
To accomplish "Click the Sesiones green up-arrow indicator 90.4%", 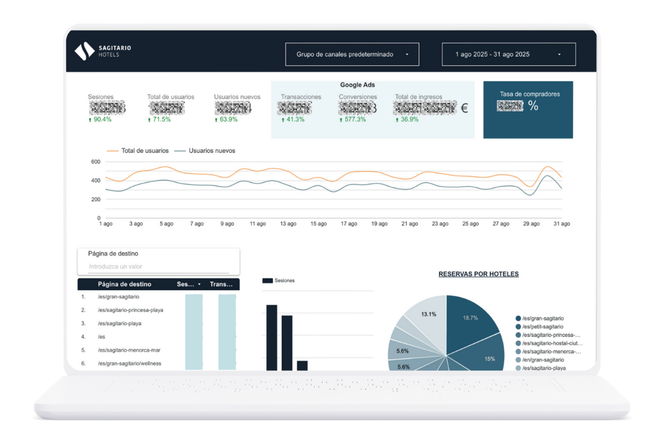I will point(90,120).
